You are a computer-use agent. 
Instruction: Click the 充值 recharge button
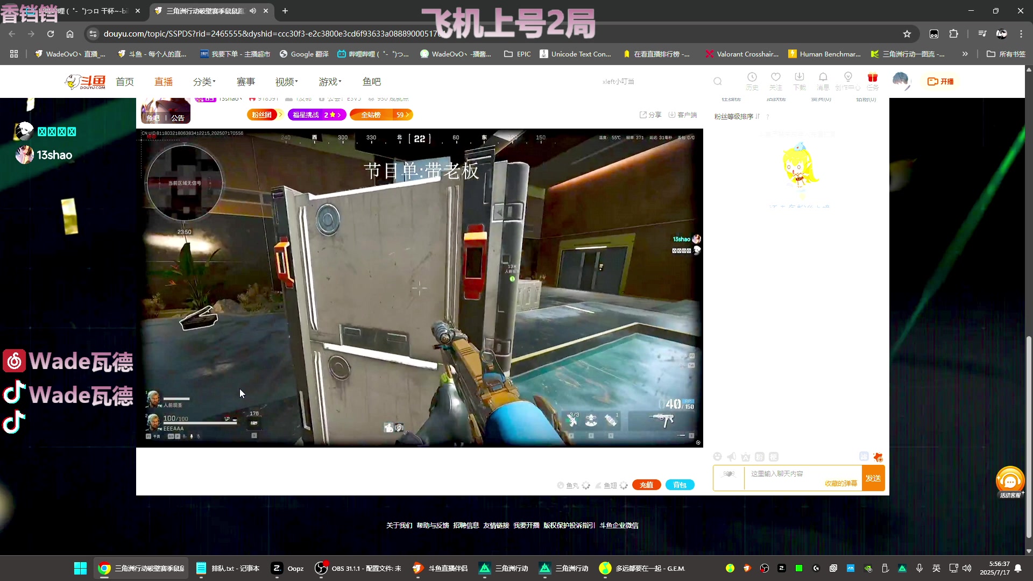[x=646, y=485]
